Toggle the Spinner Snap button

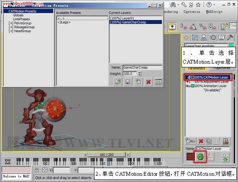click(212, 27)
